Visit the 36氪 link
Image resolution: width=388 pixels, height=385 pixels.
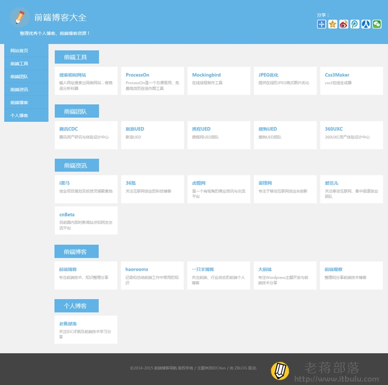click(131, 183)
